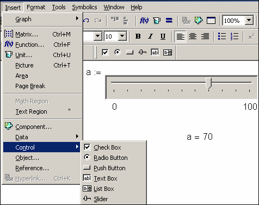
Task: Click the Text Box abl icon in controls toolbar
Action: click(155, 52)
